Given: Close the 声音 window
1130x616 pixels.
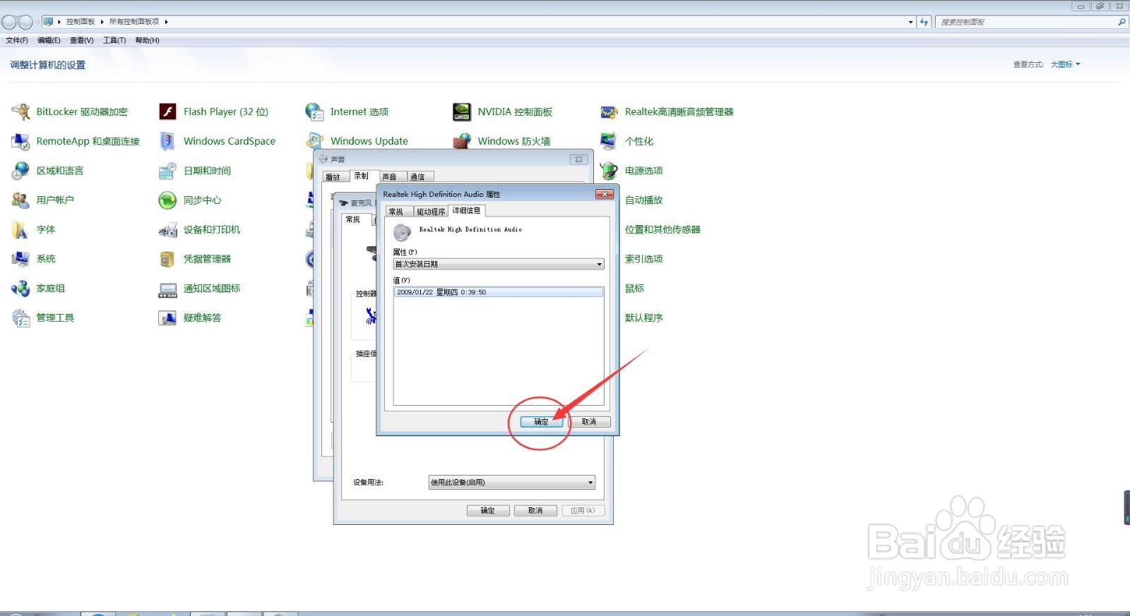Looking at the screenshot, I should [x=578, y=159].
